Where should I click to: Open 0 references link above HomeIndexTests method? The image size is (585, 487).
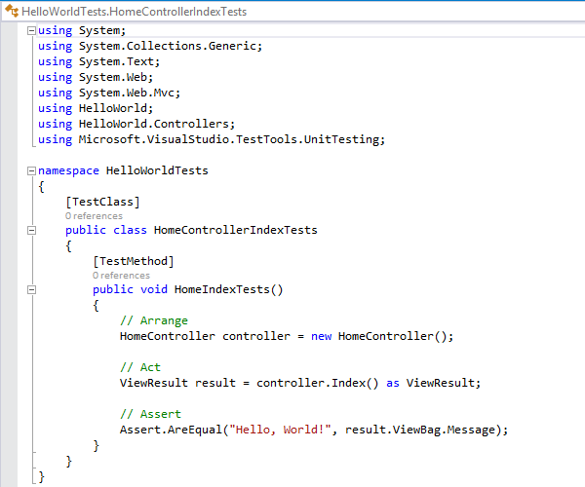[x=121, y=276]
